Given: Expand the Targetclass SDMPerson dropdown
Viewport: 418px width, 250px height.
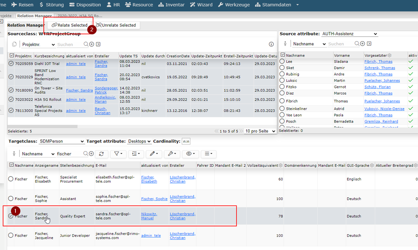Looking at the screenshot, I should [61, 141].
